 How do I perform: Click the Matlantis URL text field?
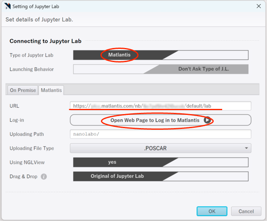point(160,106)
